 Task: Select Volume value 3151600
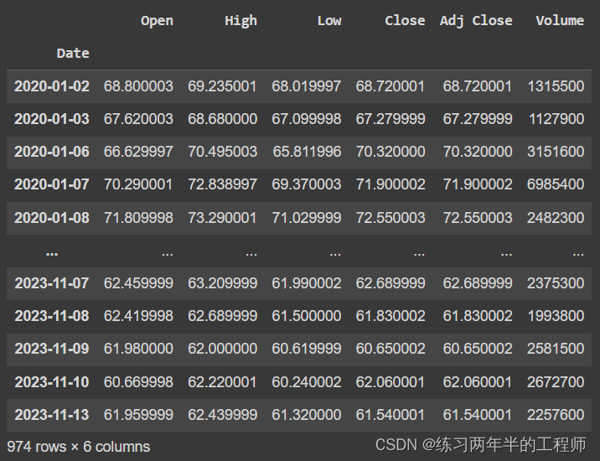556,152
